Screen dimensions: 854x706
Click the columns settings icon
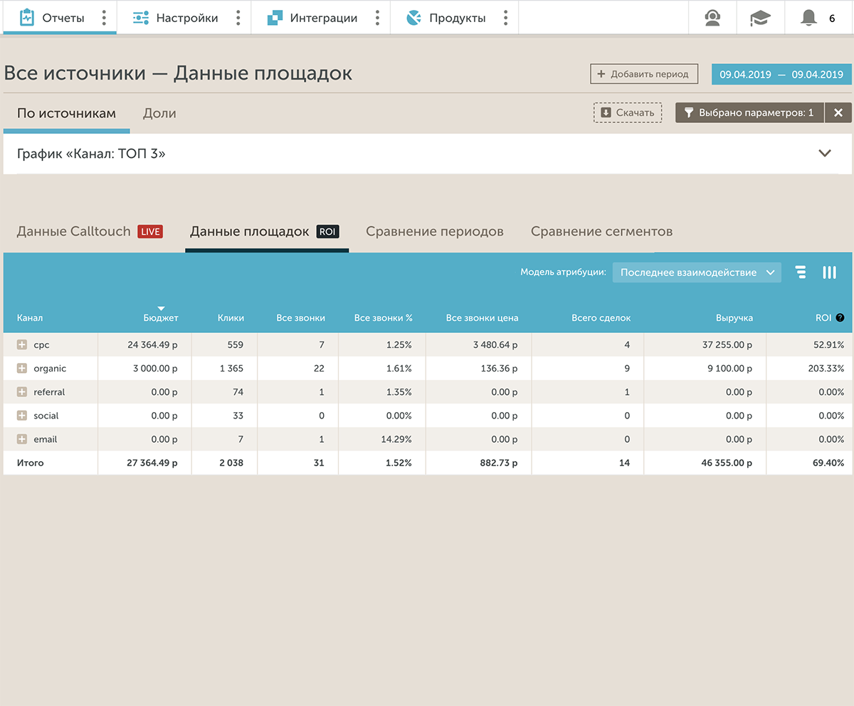coord(829,273)
